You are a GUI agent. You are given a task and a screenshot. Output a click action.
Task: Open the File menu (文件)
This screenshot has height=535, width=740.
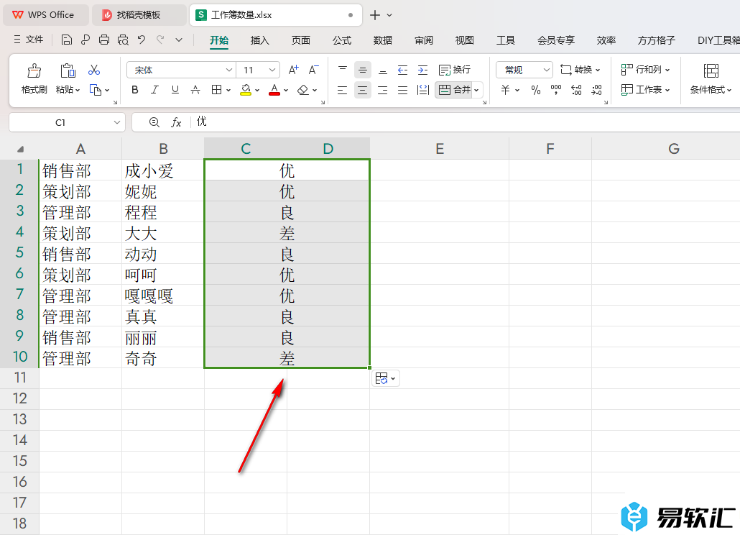point(29,40)
